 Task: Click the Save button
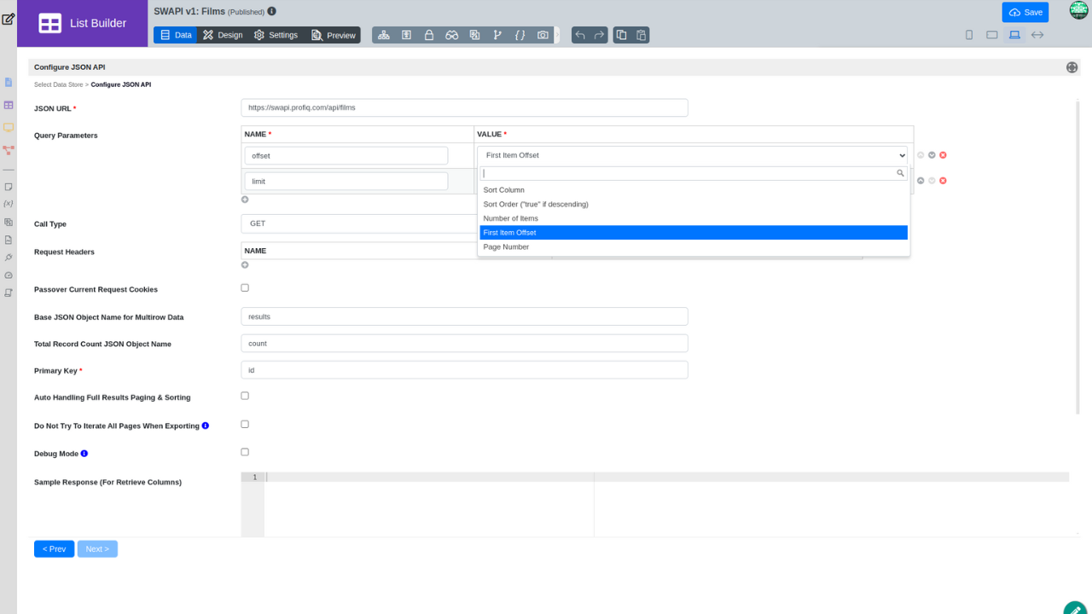tap(1025, 12)
